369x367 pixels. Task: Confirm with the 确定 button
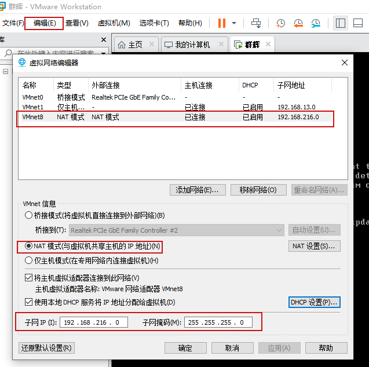coord(185,348)
